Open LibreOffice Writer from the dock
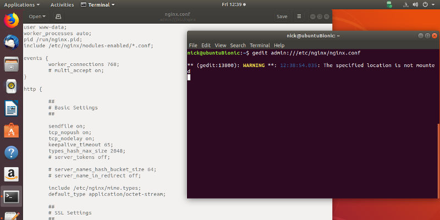Viewport: 440px width, 220px height. click(x=11, y=108)
